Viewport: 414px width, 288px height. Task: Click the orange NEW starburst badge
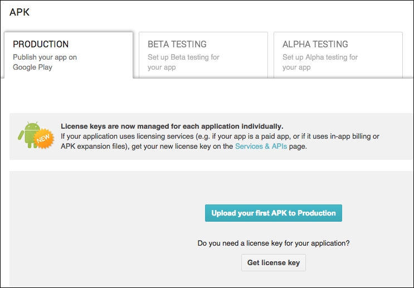point(43,140)
